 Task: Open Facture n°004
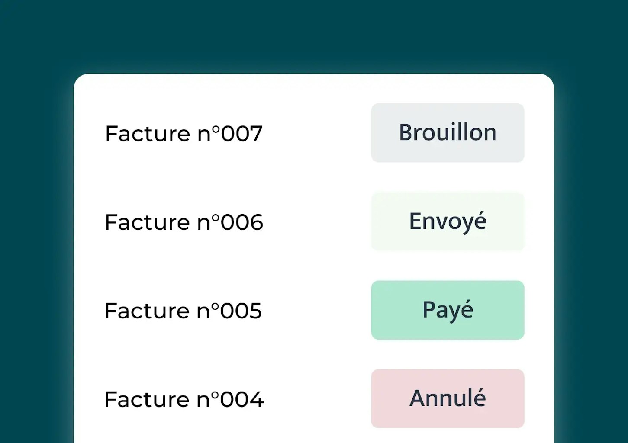[184, 399]
